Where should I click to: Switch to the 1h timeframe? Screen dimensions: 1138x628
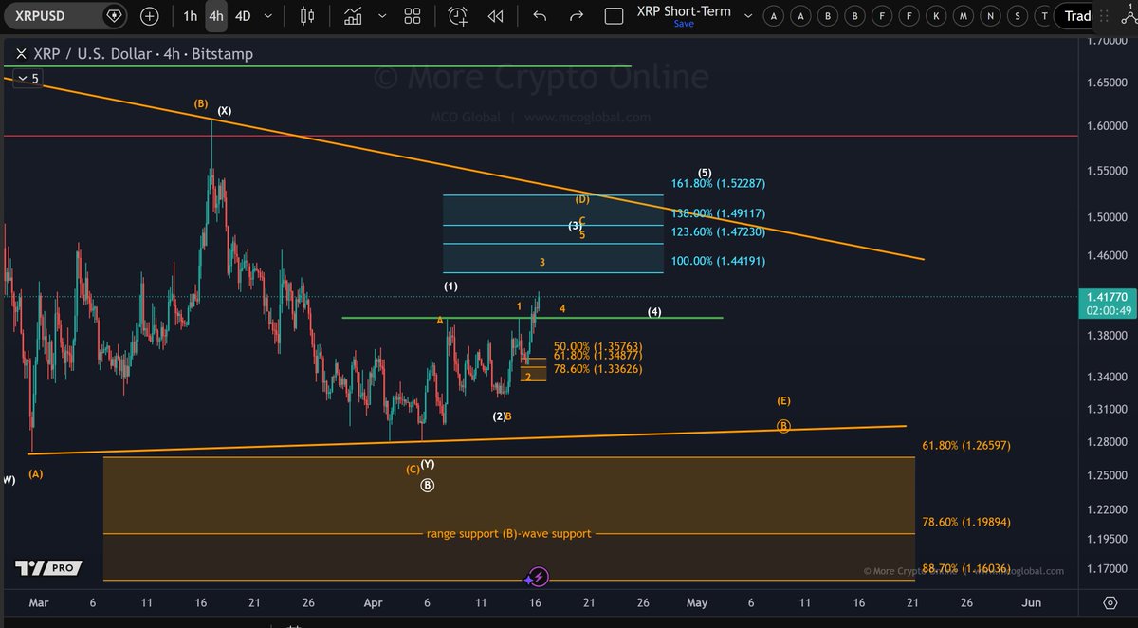point(191,16)
